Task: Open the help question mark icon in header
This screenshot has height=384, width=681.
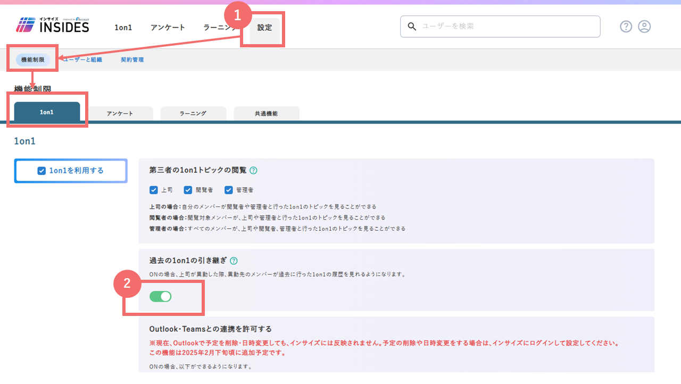Action: pyautogui.click(x=626, y=27)
